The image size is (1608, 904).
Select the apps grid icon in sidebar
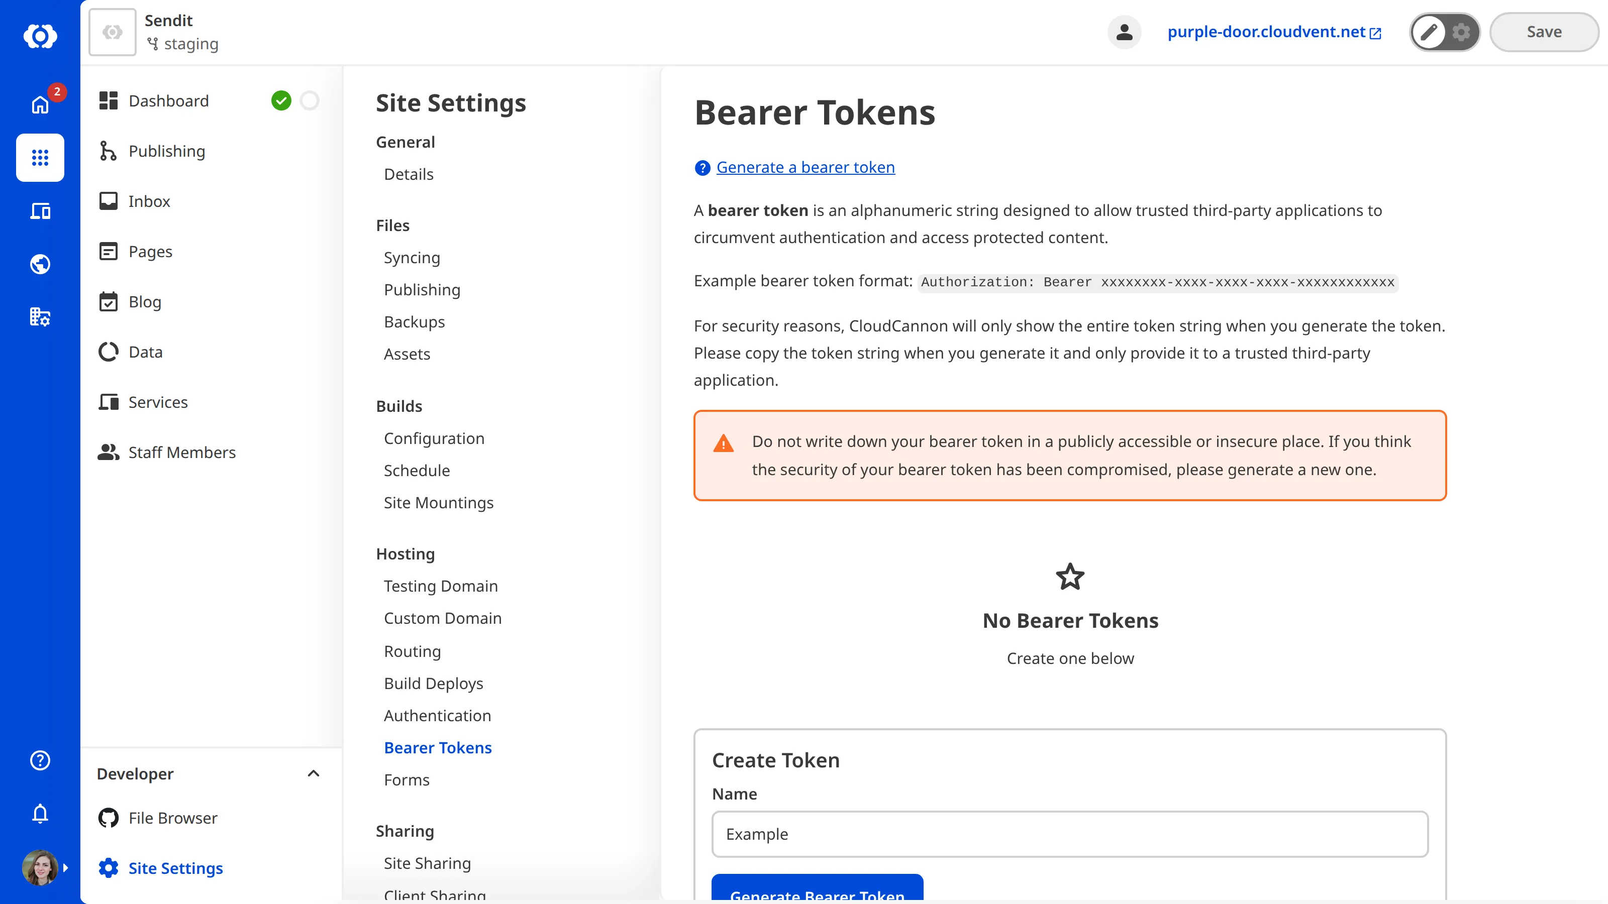click(40, 157)
